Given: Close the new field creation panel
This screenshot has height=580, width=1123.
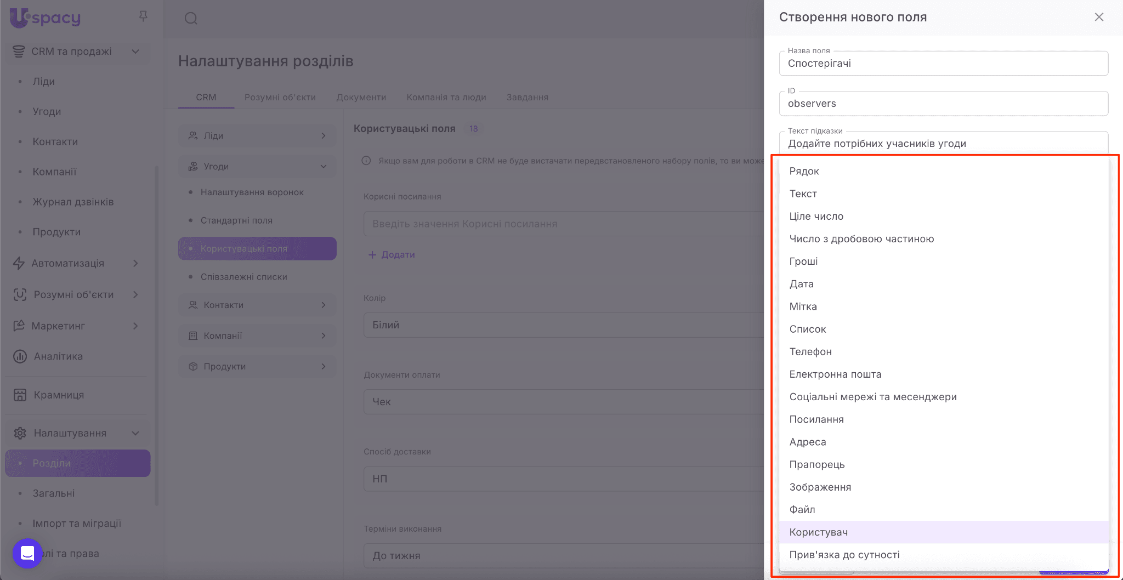Looking at the screenshot, I should [x=1099, y=17].
